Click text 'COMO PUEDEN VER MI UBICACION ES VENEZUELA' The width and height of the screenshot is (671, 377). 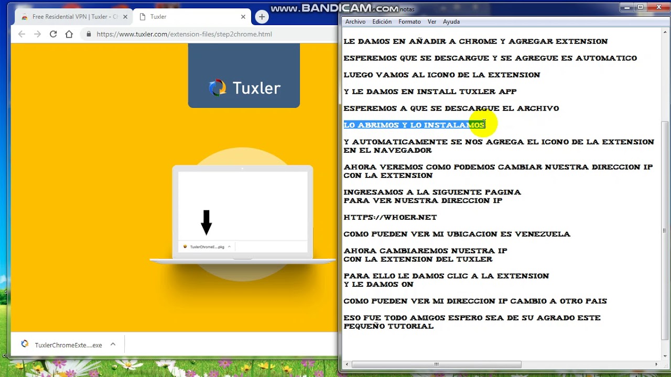coord(457,234)
